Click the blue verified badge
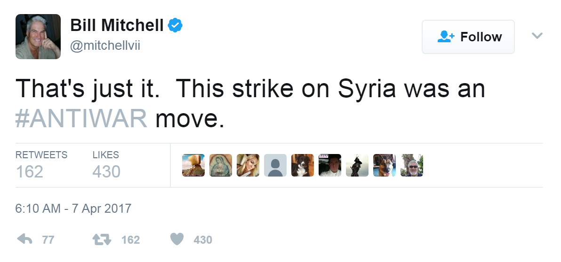Viewport: 561px width, 262px height. point(176,26)
